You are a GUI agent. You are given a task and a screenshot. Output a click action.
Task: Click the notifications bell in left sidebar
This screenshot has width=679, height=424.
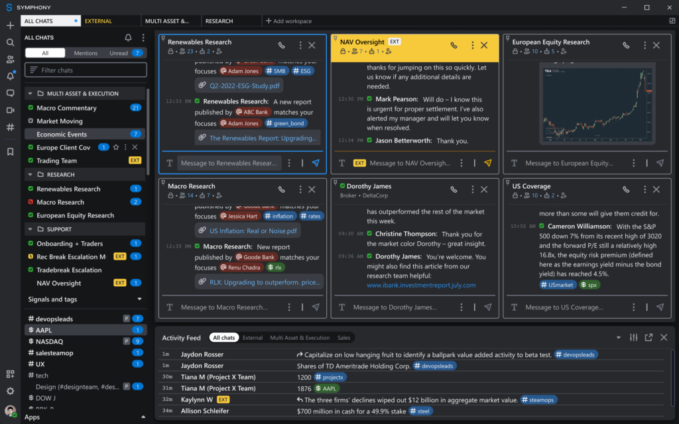pos(10,77)
